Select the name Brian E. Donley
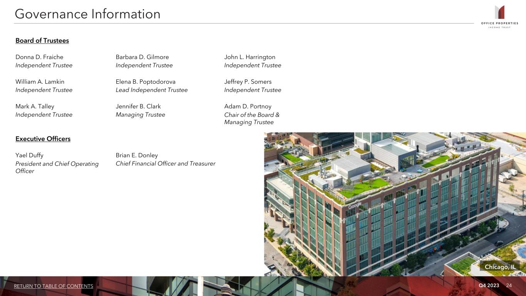The width and height of the screenshot is (526, 296). (137, 155)
